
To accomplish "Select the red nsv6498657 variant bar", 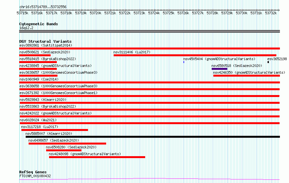I will tap(67, 144).
